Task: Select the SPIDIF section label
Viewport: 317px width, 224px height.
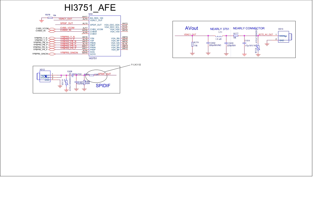Action: (x=103, y=86)
